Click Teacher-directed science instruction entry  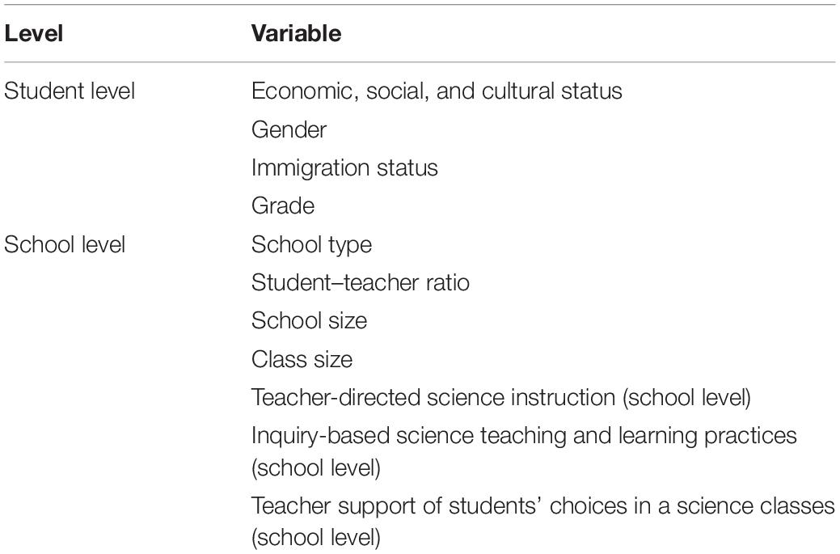pyautogui.click(x=501, y=398)
